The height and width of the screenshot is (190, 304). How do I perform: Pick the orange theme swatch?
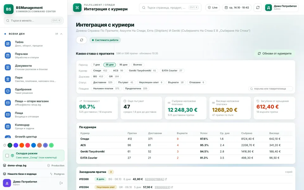tap(22, 145)
